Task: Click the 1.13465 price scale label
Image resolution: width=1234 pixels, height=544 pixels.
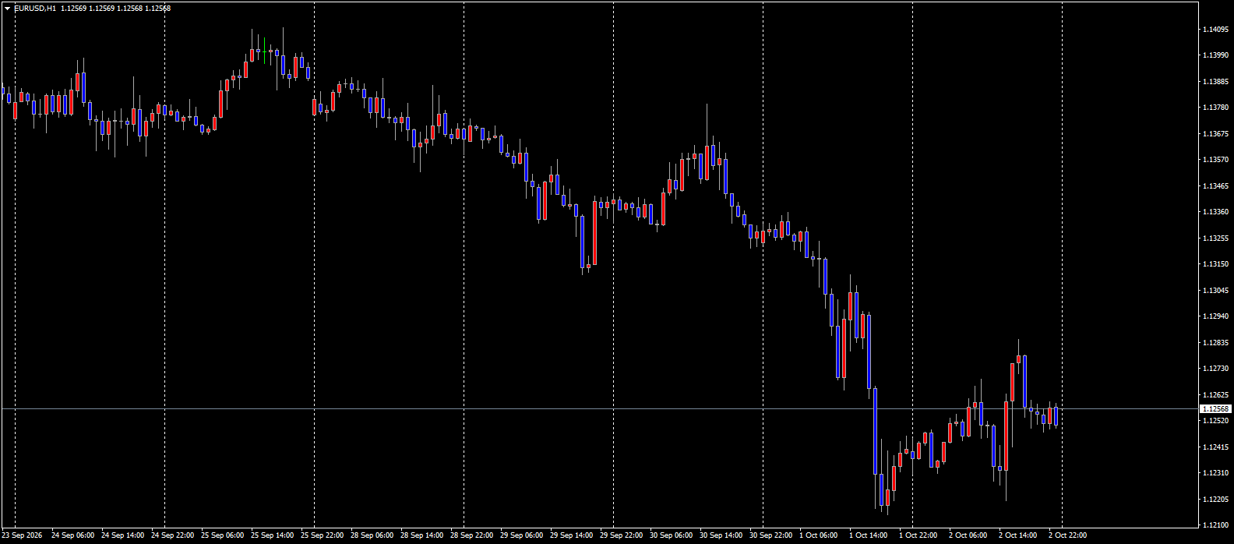Action: 1215,186
